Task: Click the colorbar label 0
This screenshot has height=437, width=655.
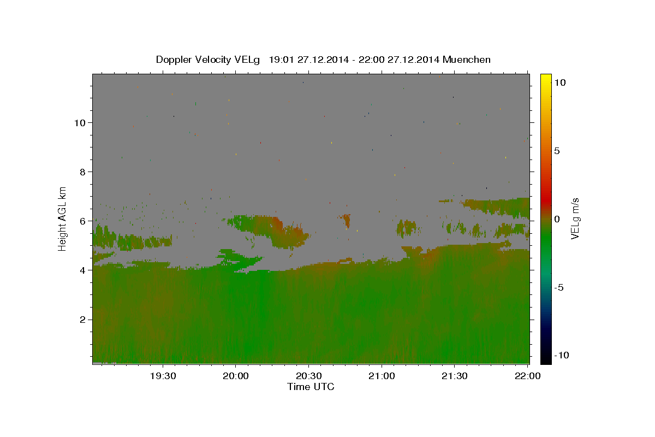Action: (557, 219)
